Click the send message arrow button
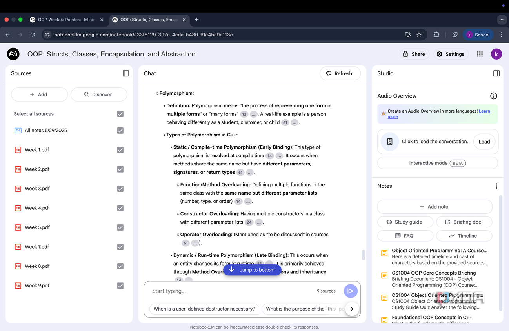This screenshot has height=331, width=509. pos(351,291)
